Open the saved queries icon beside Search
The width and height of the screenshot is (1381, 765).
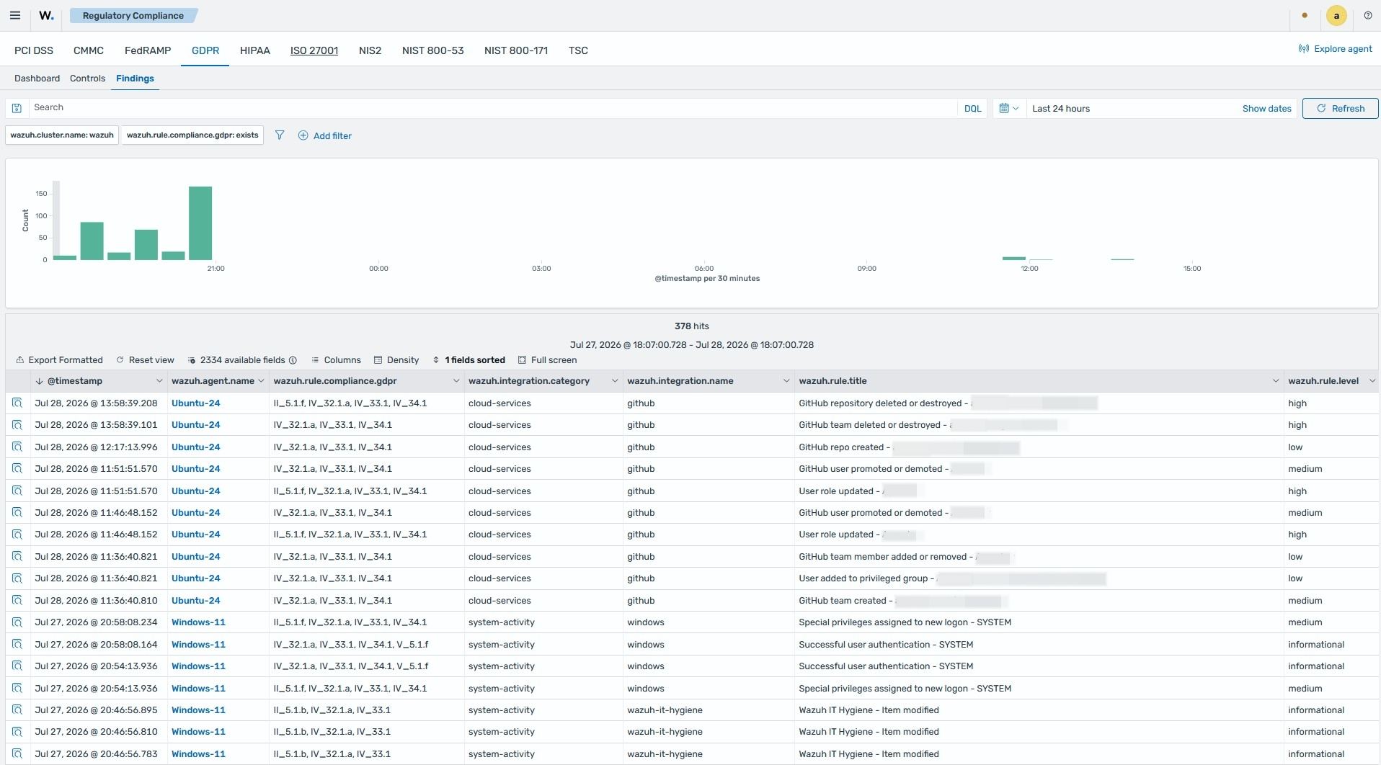(17, 108)
